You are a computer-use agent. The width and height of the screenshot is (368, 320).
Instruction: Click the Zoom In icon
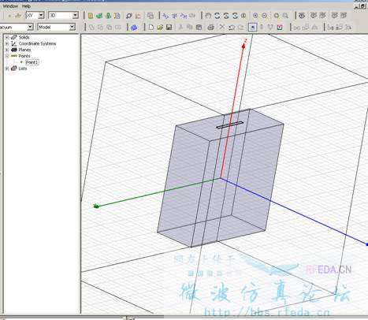tap(255, 16)
